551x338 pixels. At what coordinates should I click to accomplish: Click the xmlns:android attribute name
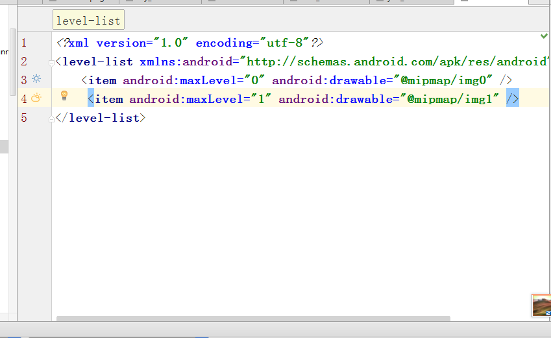click(x=186, y=62)
